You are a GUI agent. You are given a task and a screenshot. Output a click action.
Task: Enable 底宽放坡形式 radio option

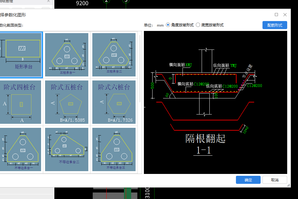[x=198, y=25]
